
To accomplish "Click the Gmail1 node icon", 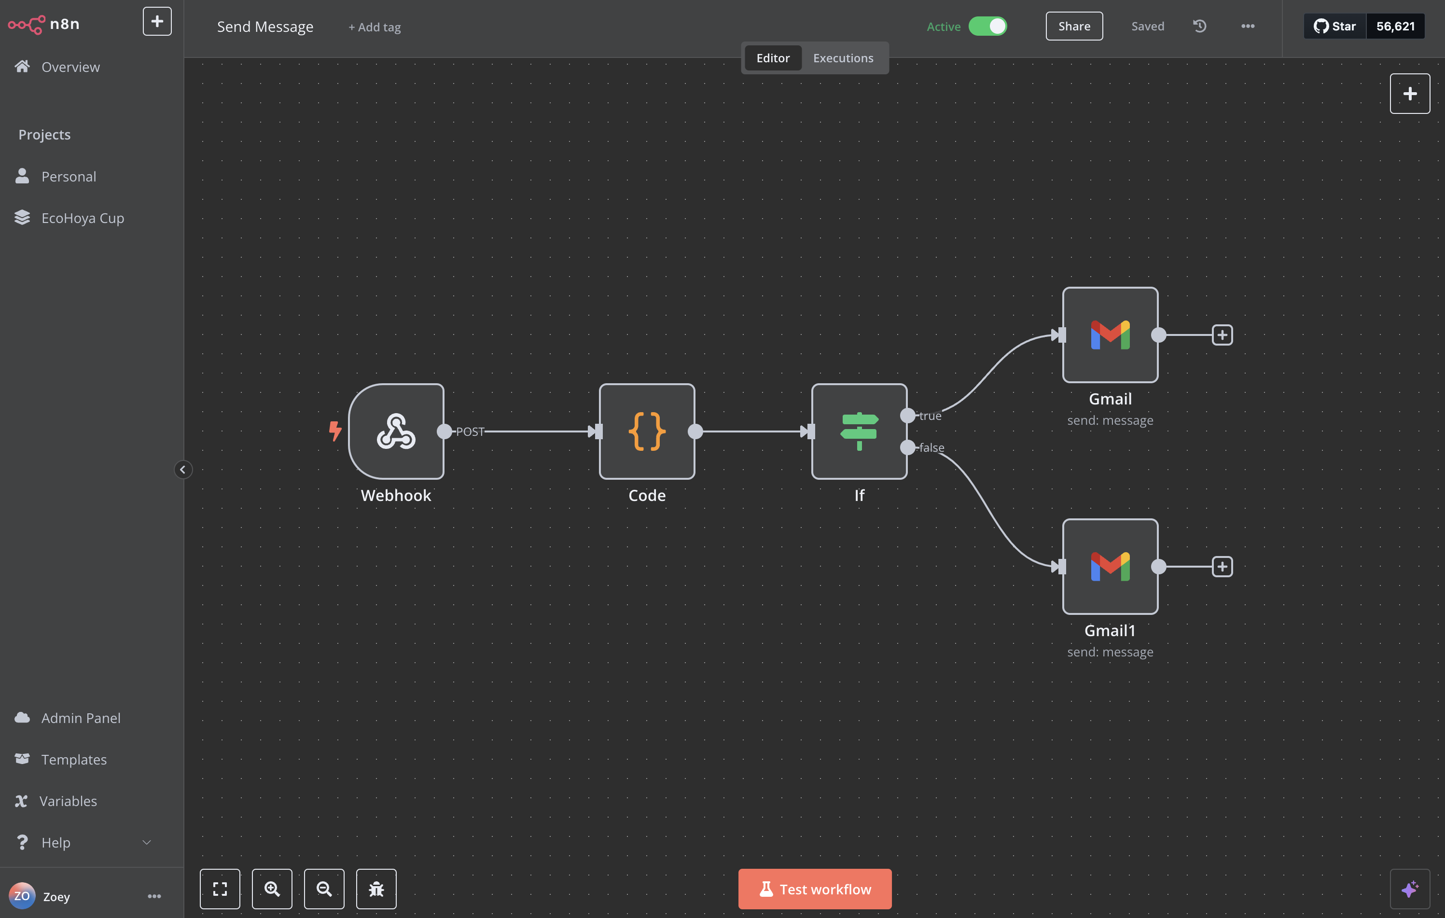I will click(1110, 566).
